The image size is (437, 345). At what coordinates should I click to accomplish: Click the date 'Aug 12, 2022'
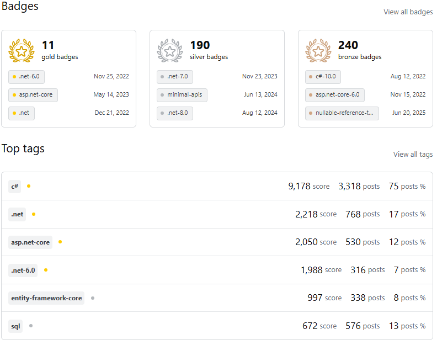point(408,76)
